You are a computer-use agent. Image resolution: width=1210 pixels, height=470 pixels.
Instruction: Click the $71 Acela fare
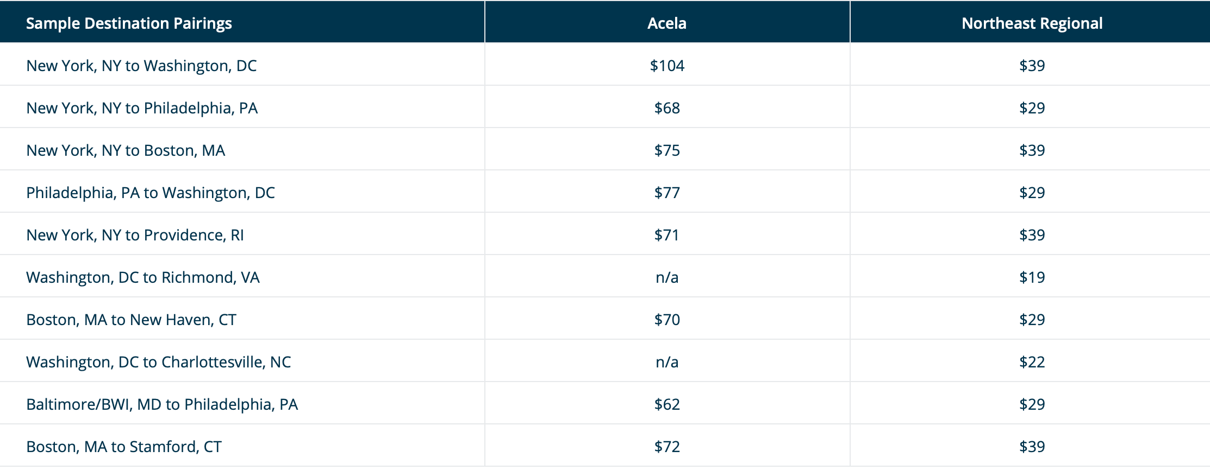[x=667, y=235]
